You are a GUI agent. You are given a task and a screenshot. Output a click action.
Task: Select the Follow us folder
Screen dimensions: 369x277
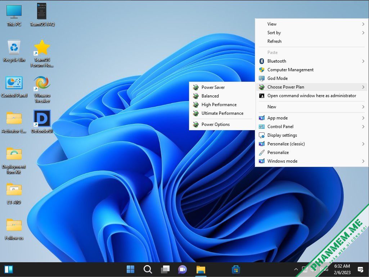coord(14,229)
